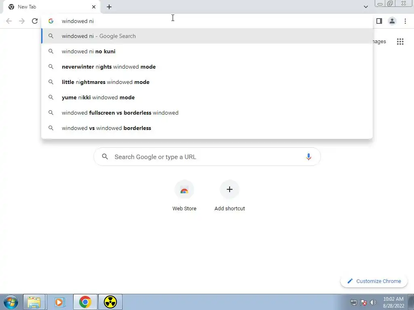Open Chrome's three-dot menu
The image size is (414, 310).
(x=405, y=21)
